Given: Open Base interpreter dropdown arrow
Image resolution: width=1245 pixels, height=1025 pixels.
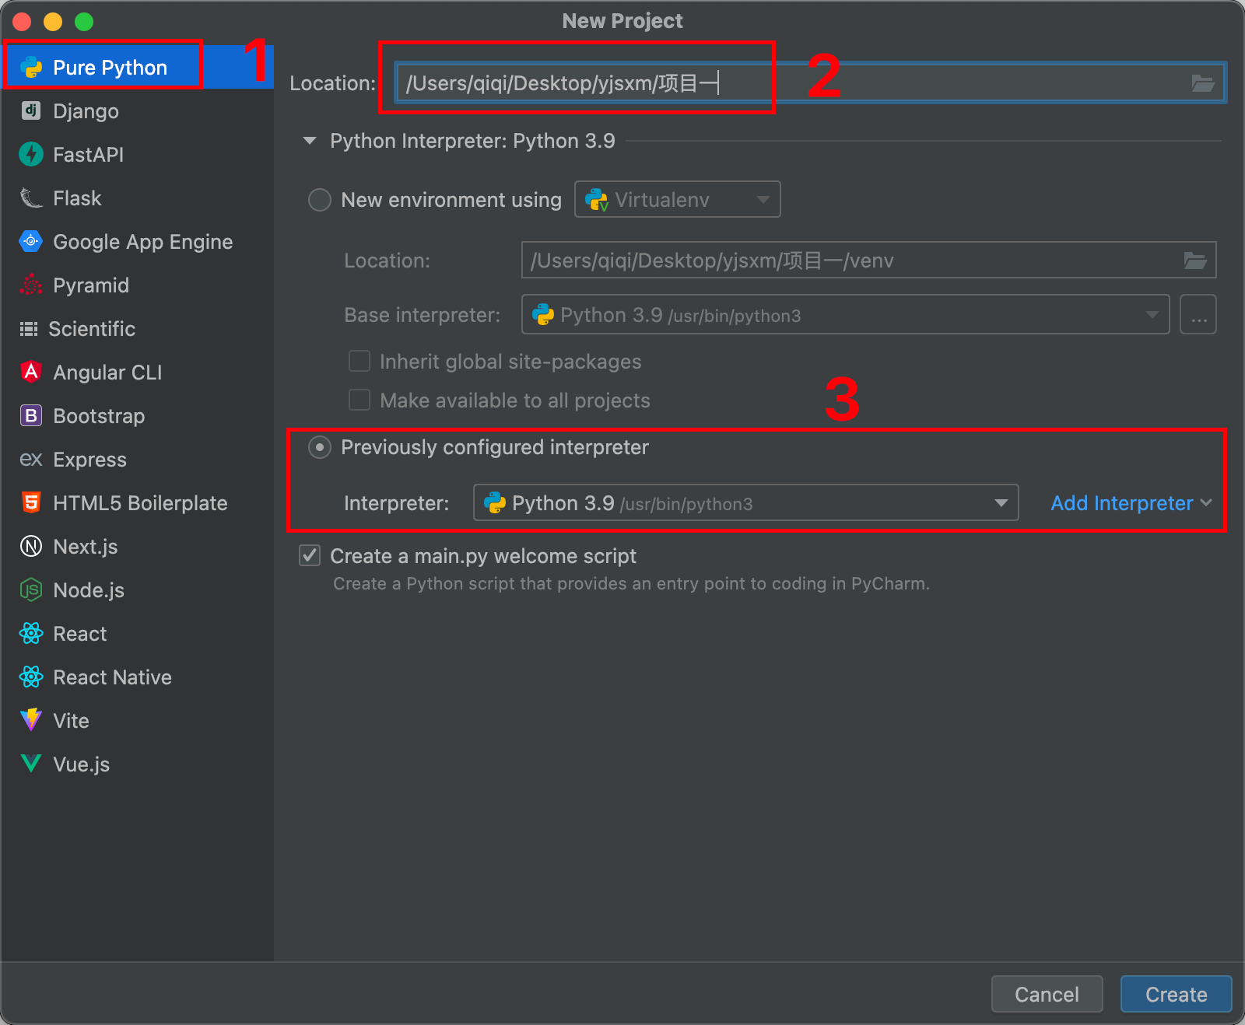Looking at the screenshot, I should tap(1152, 315).
